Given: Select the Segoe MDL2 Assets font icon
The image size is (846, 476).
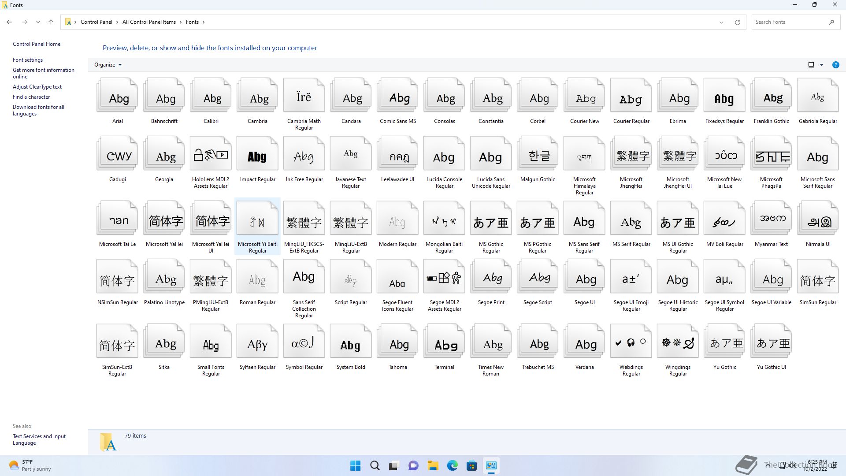Looking at the screenshot, I should pyautogui.click(x=444, y=276).
